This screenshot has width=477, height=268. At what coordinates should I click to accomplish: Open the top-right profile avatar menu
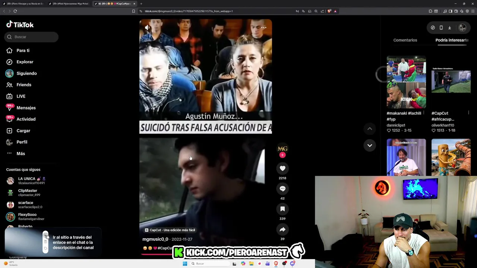(462, 28)
